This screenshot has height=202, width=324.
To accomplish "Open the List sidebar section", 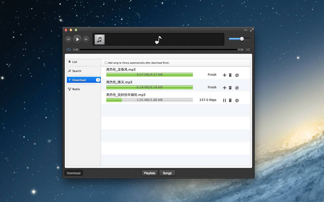I will pos(84,62).
